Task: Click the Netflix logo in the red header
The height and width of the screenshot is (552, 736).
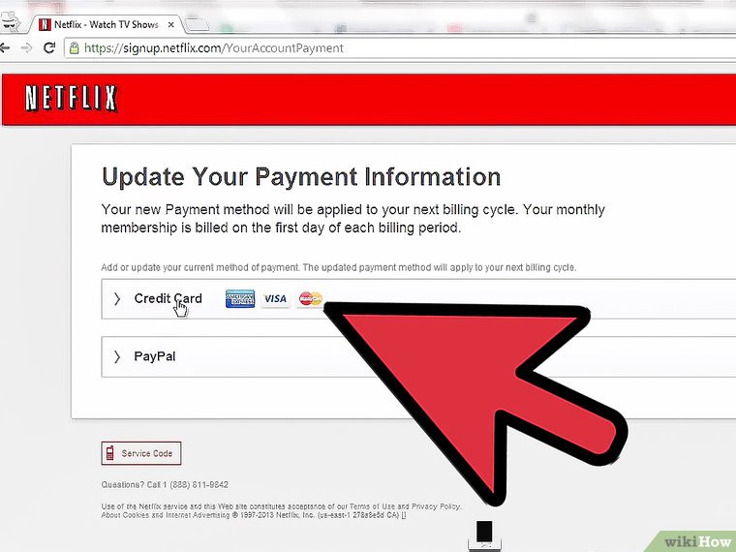Action: pos(71,98)
